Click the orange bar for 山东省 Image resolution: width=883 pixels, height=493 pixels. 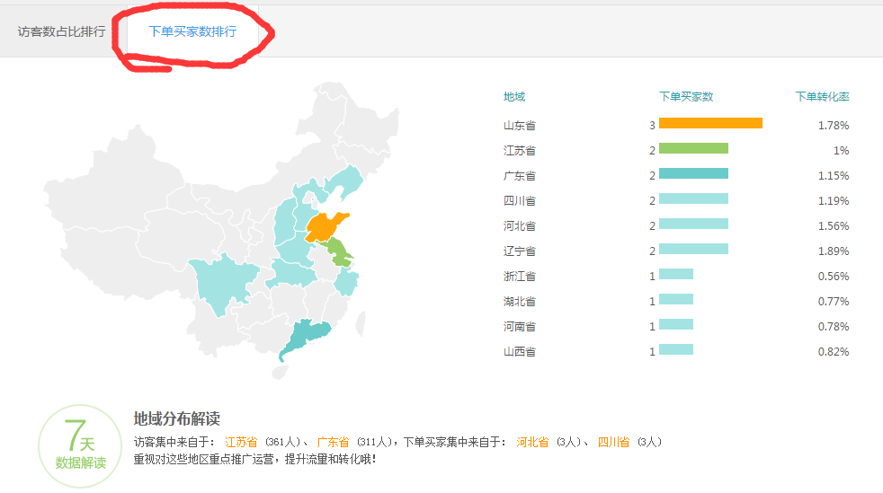710,123
